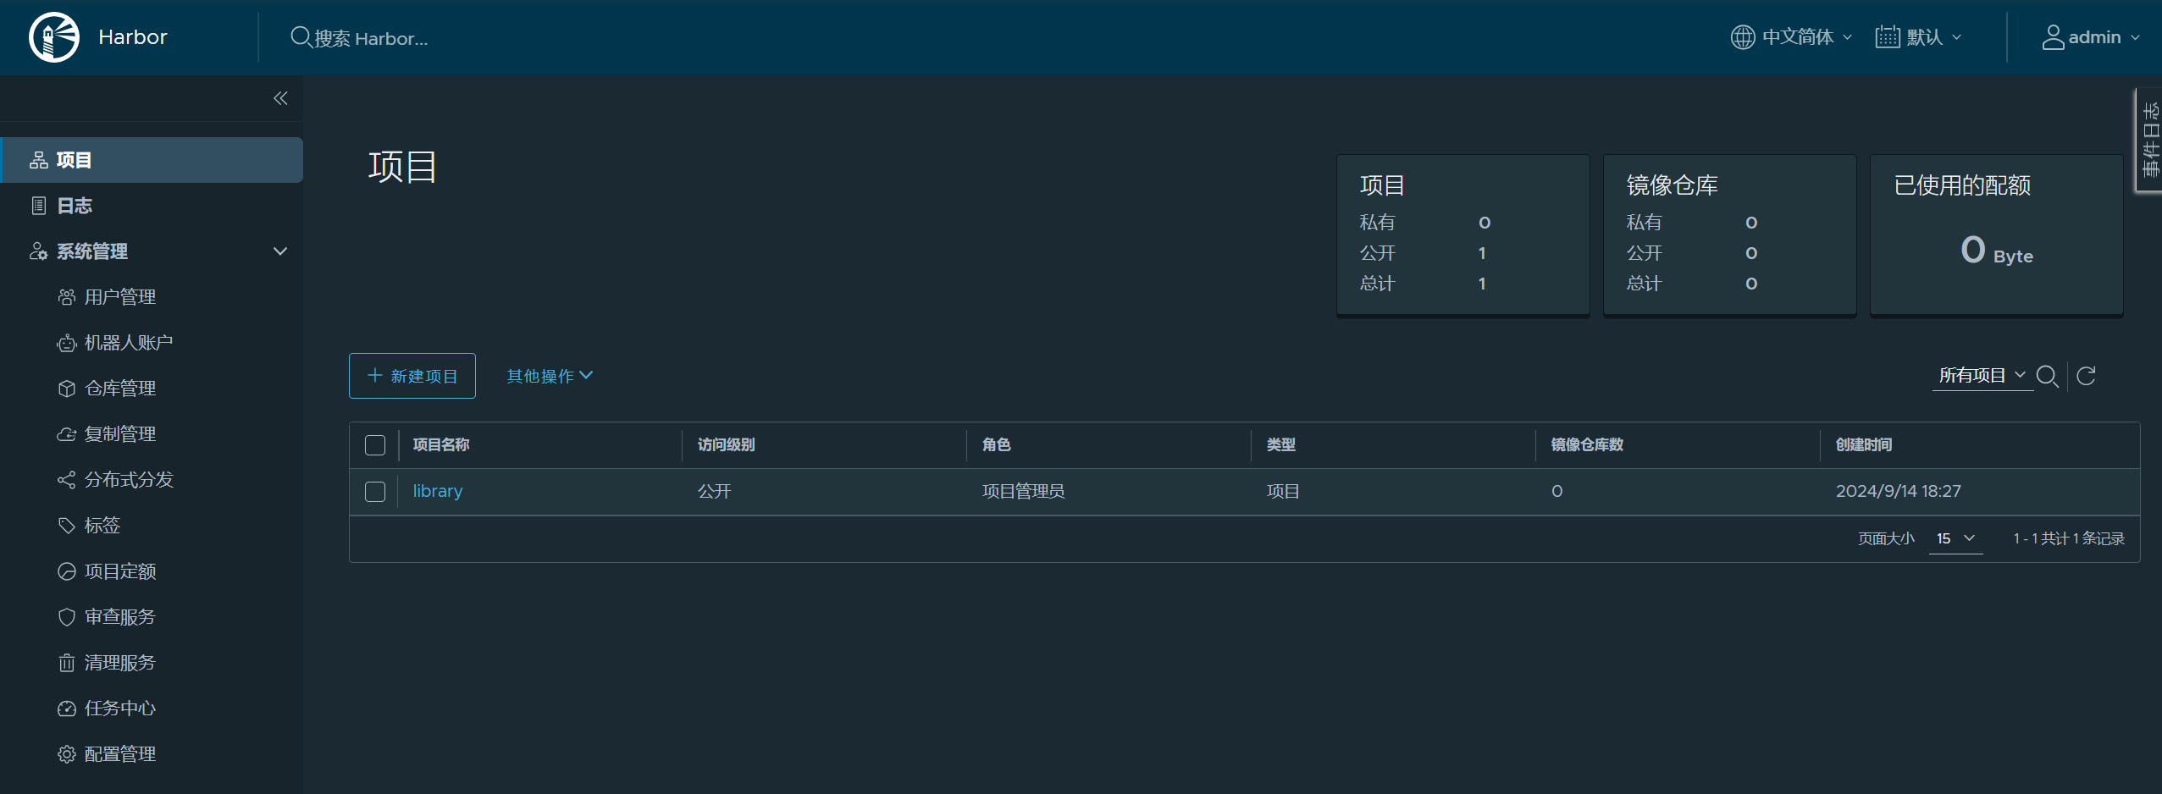The width and height of the screenshot is (2162, 794).
Task: Click the 项目 sidebar organization icon
Action: (39, 160)
